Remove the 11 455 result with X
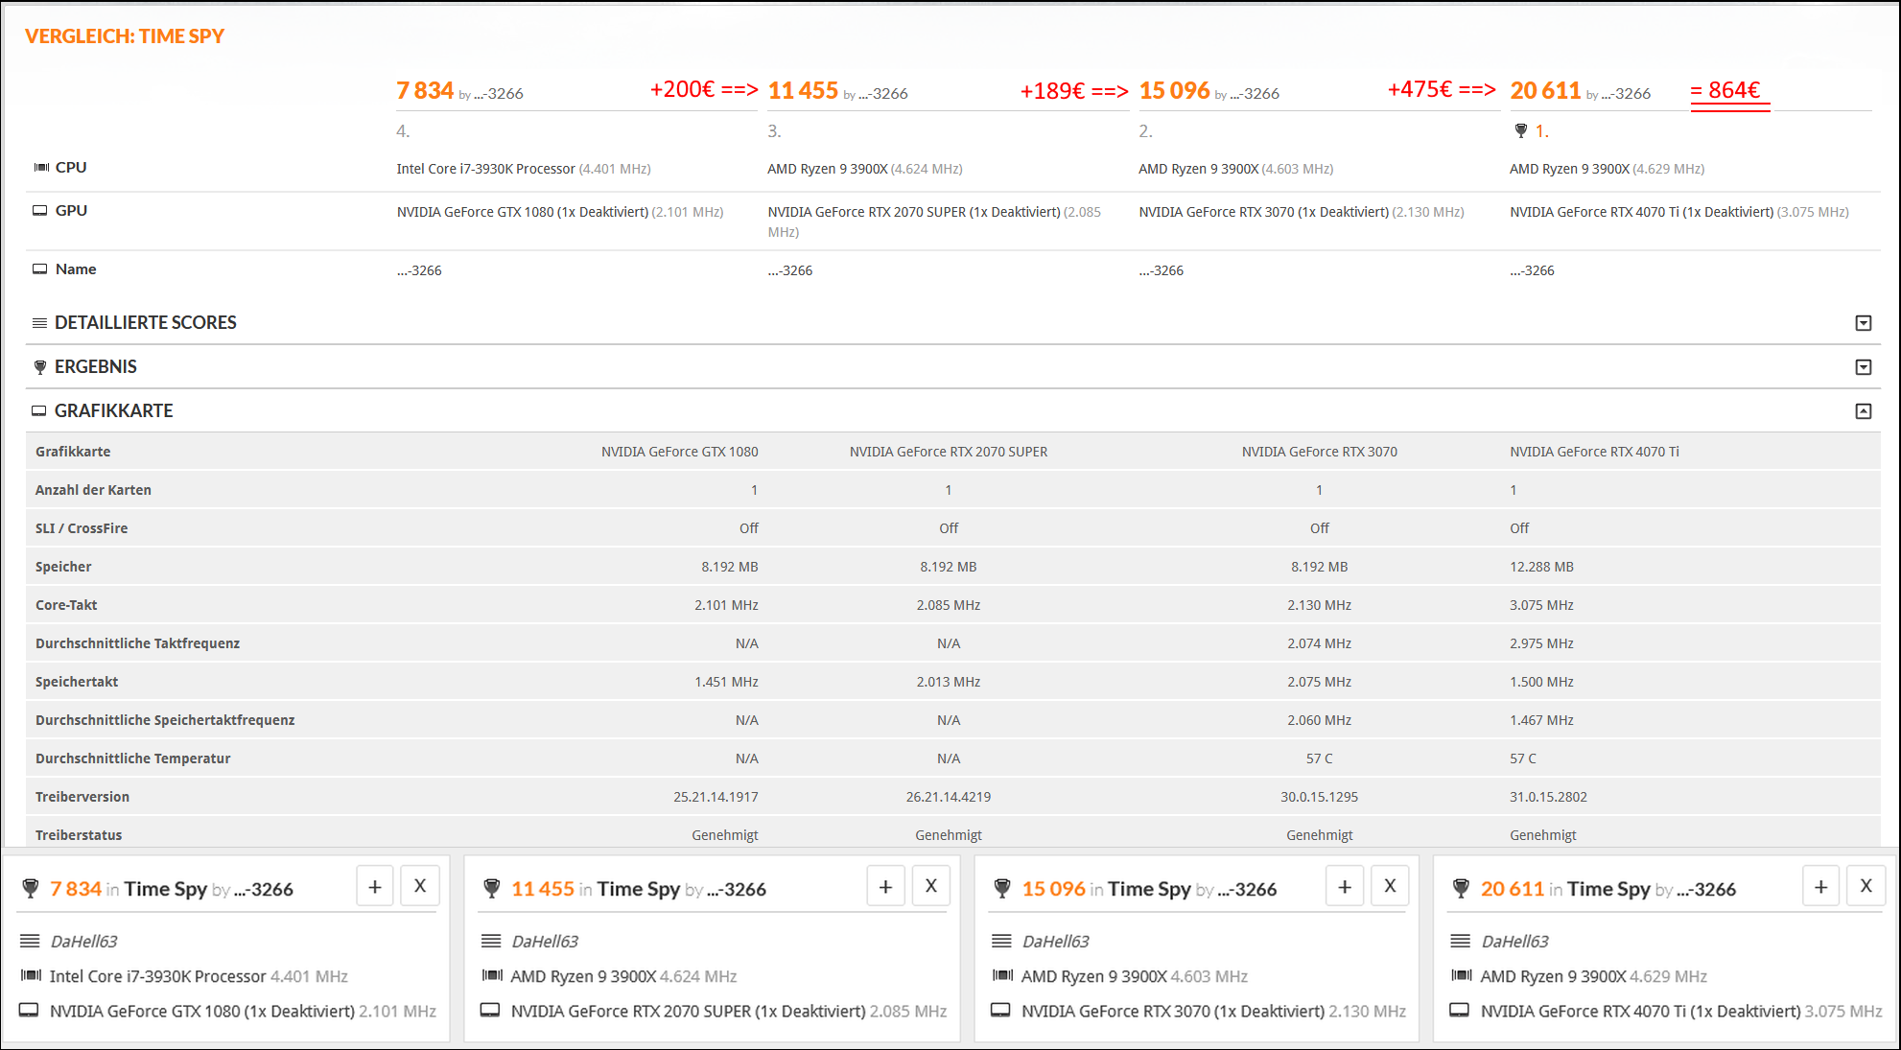This screenshot has width=1901, height=1050. (930, 886)
